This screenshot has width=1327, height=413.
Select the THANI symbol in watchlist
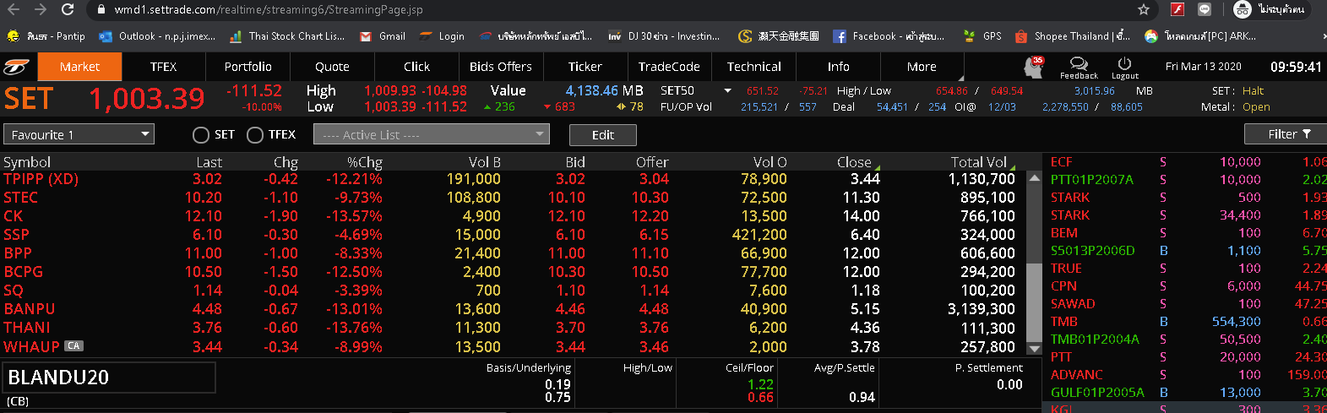(27, 328)
